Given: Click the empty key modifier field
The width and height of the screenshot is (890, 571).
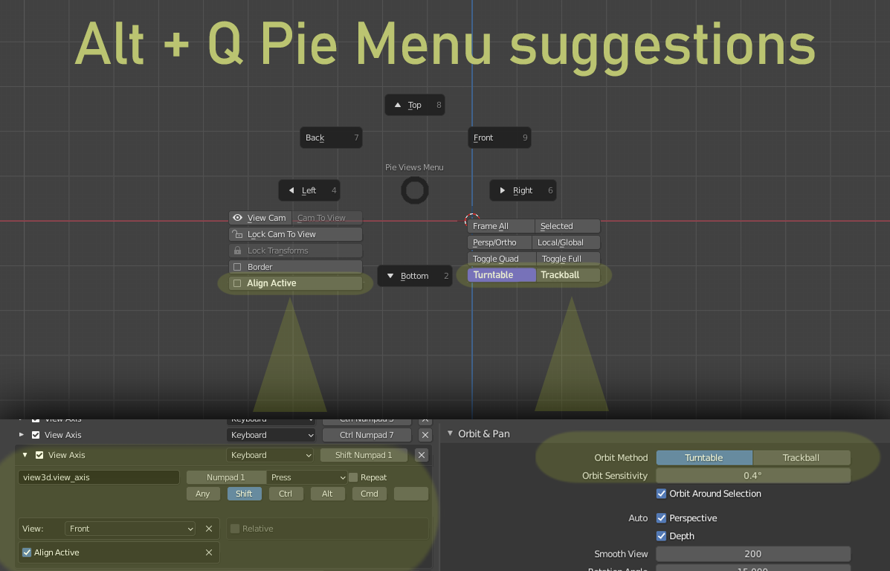Looking at the screenshot, I should pos(411,494).
